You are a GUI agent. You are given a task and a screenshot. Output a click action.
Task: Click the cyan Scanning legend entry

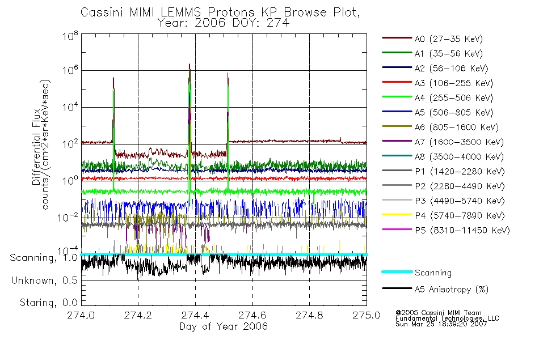click(x=417, y=273)
